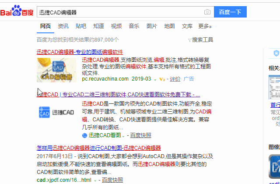
Task: Click the V3 credibility badge icon
Action: tap(162, 79)
